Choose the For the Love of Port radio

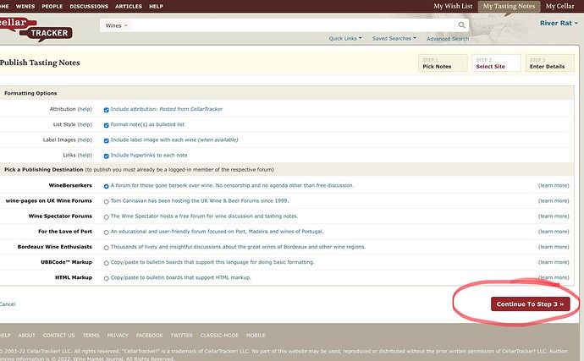106,232
